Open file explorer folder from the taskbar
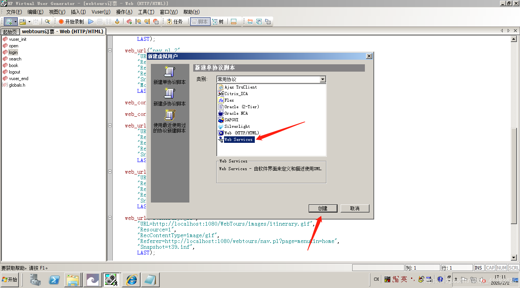520x288 pixels. (73, 280)
